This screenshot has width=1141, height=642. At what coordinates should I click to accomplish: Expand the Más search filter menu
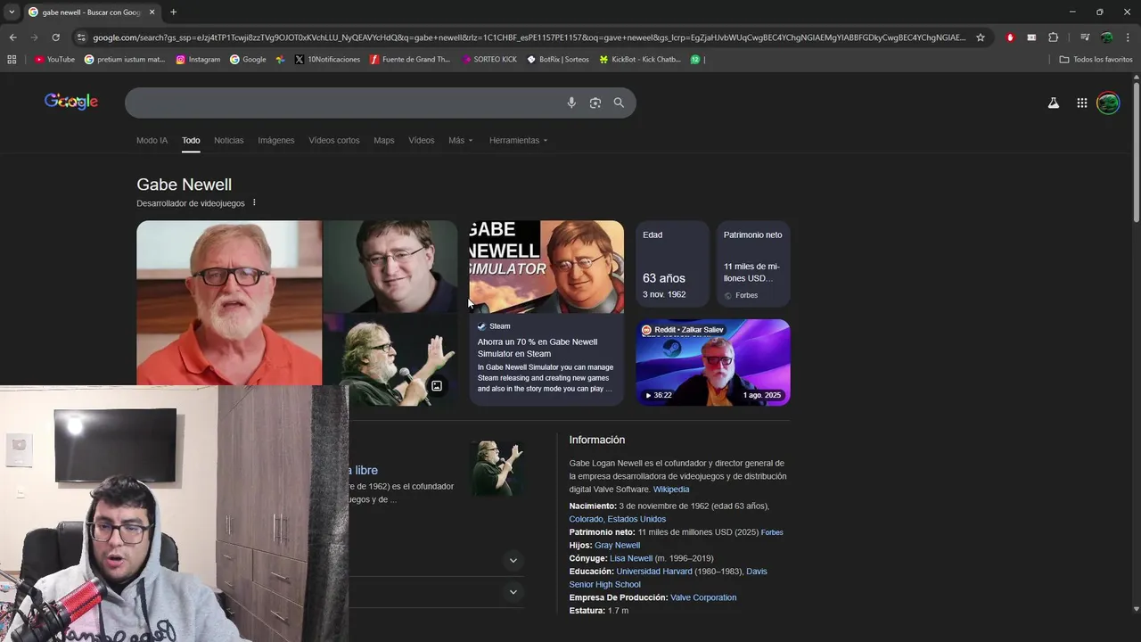click(461, 140)
